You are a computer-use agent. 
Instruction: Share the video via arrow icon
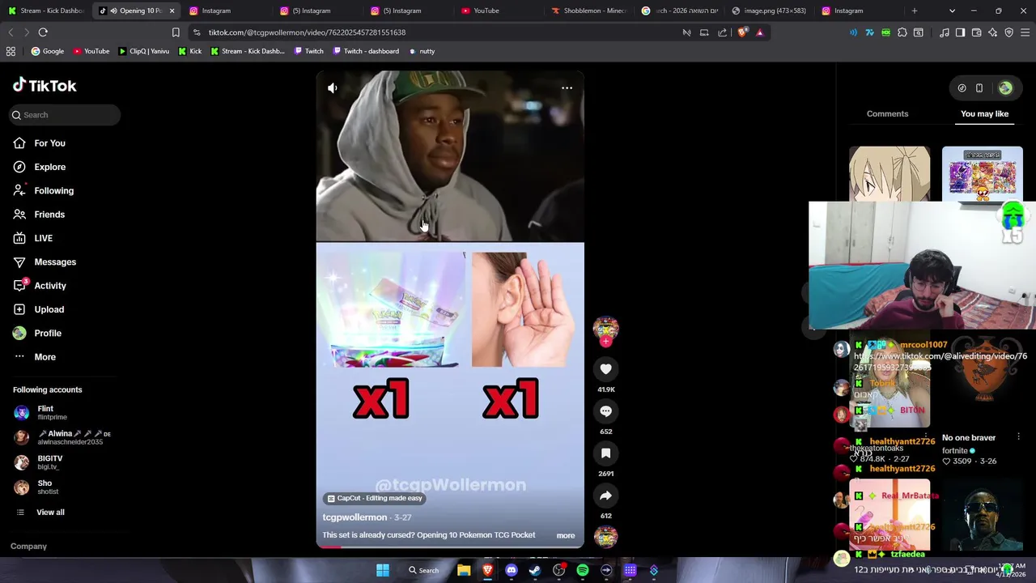[605, 496]
